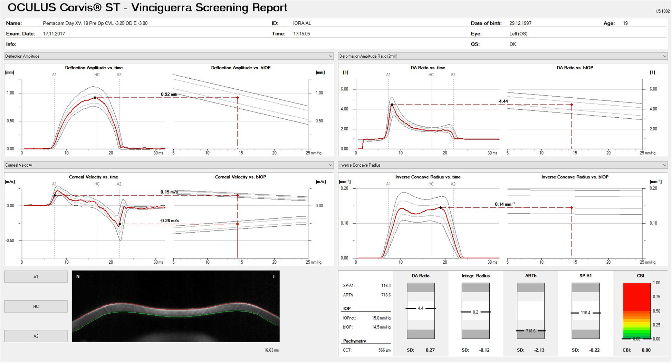Click the SP-A1 value 116.4 in the summary list
672x363 pixels.
386,286
